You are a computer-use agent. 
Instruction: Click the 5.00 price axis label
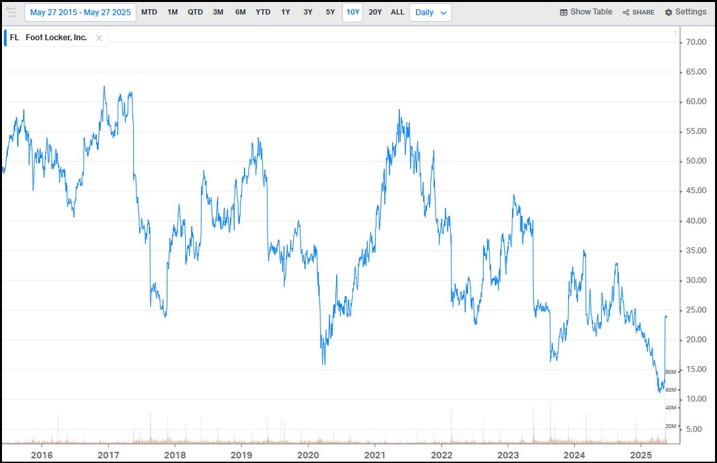coord(694,429)
